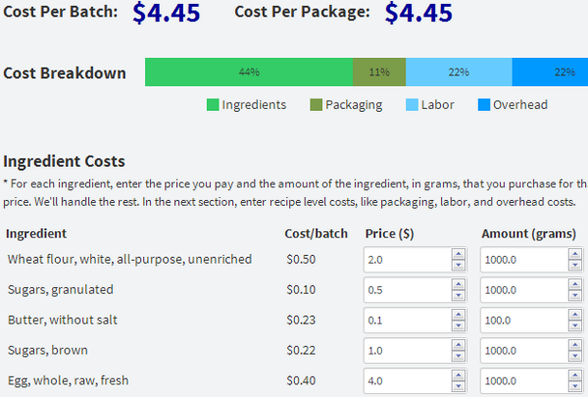Increase the Price for Sugars, granulated
Image resolution: width=588 pixels, height=397 pixels.
[458, 285]
